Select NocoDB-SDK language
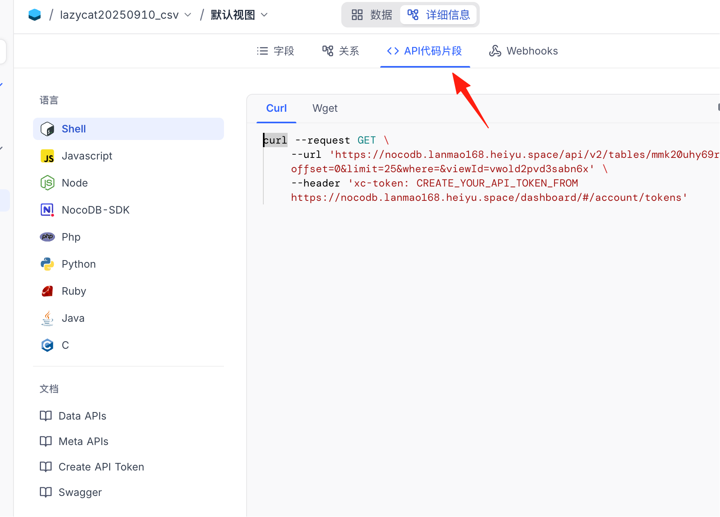The image size is (720, 517). coord(128,210)
